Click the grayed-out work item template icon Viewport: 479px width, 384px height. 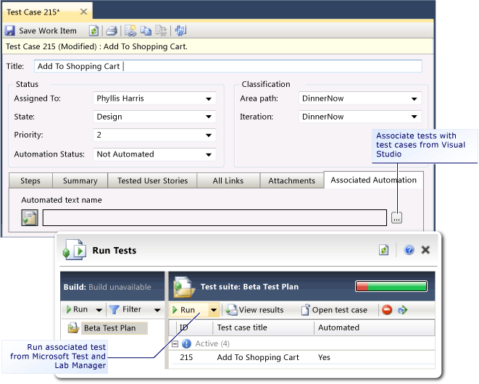click(161, 30)
